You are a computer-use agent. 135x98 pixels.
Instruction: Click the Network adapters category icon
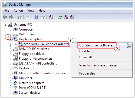[x=15, y=83]
